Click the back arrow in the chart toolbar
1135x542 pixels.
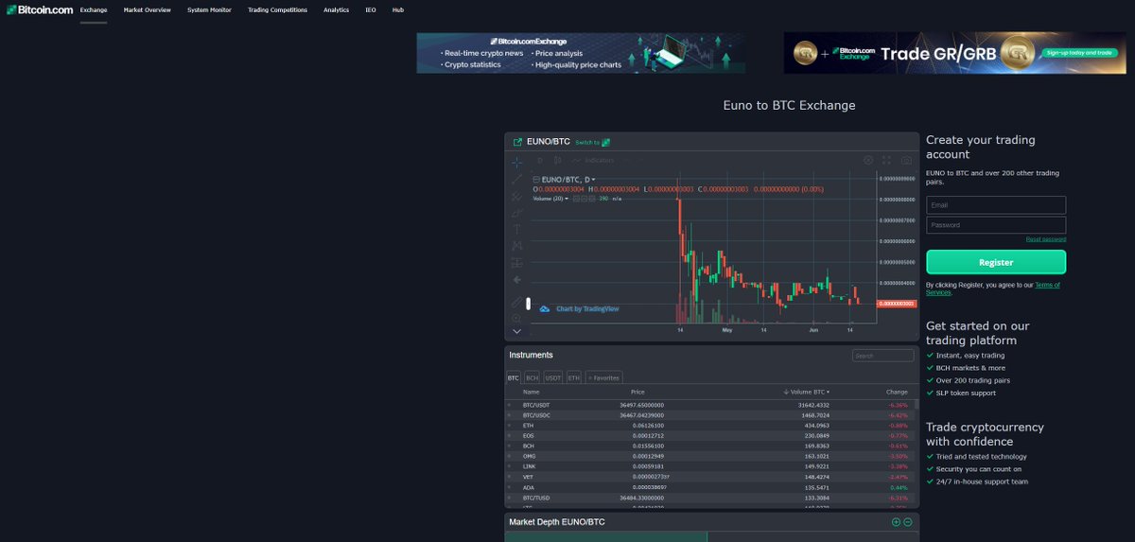click(x=516, y=280)
